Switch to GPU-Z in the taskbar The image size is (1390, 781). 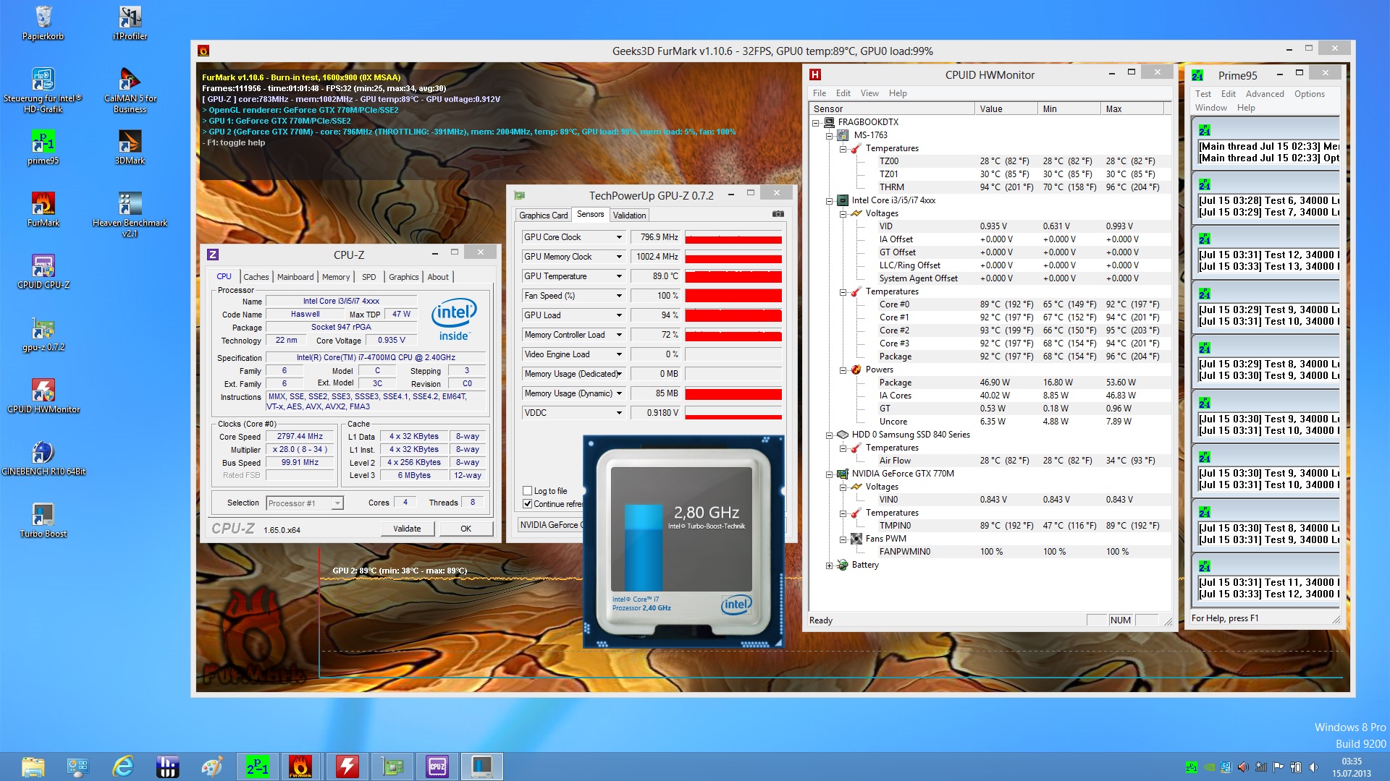(392, 767)
